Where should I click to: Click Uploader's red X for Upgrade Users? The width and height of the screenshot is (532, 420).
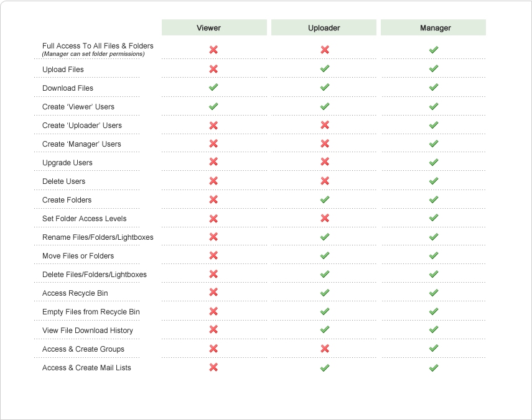point(324,162)
